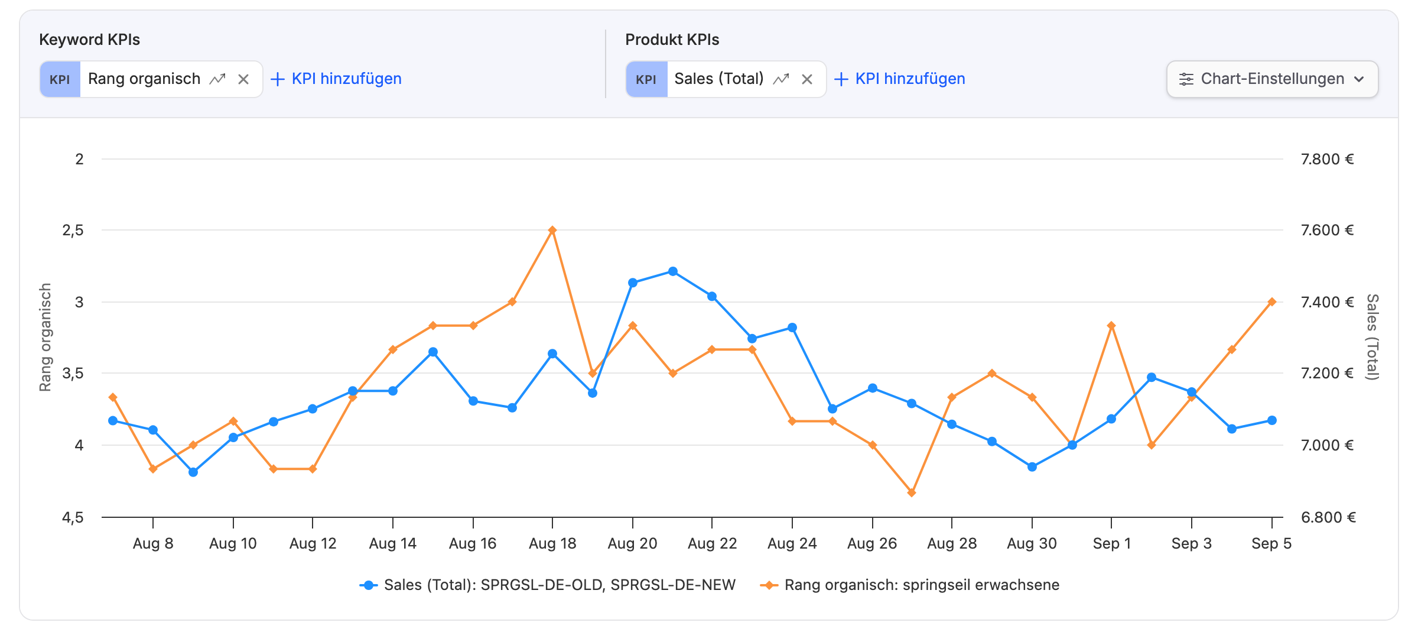Viewport: 1418px width, 629px height.
Task: Click the trend icon next to Rang organisch
Action: coord(217,79)
